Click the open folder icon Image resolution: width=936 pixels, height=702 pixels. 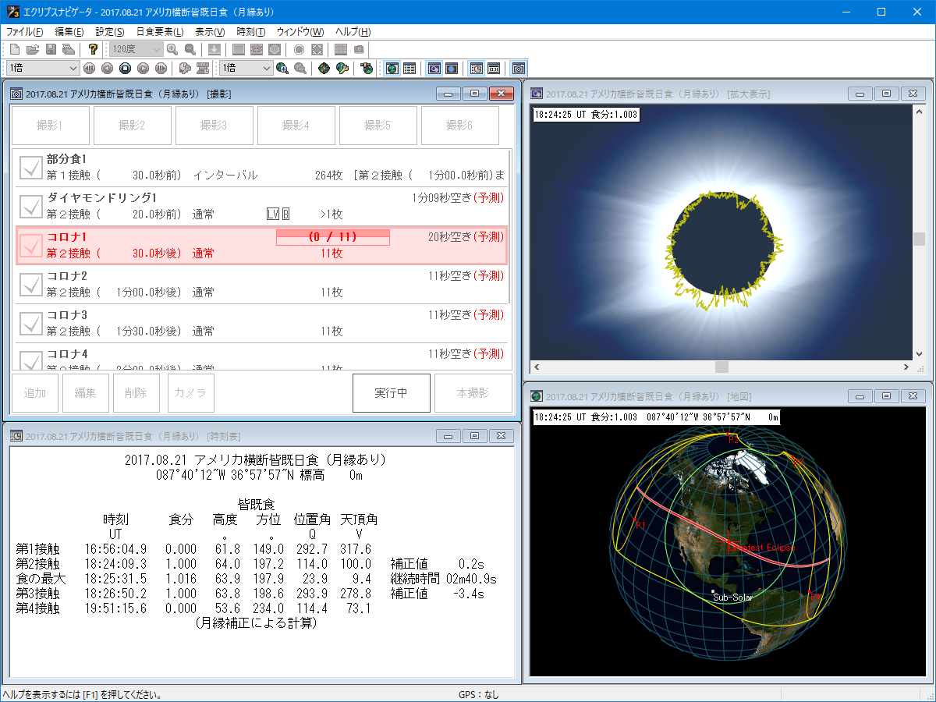click(x=33, y=49)
